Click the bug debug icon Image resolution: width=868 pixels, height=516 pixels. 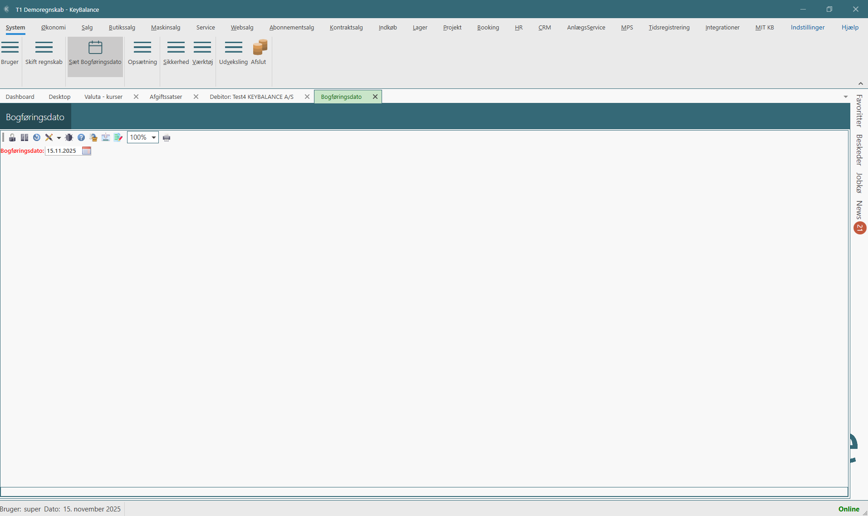69,137
